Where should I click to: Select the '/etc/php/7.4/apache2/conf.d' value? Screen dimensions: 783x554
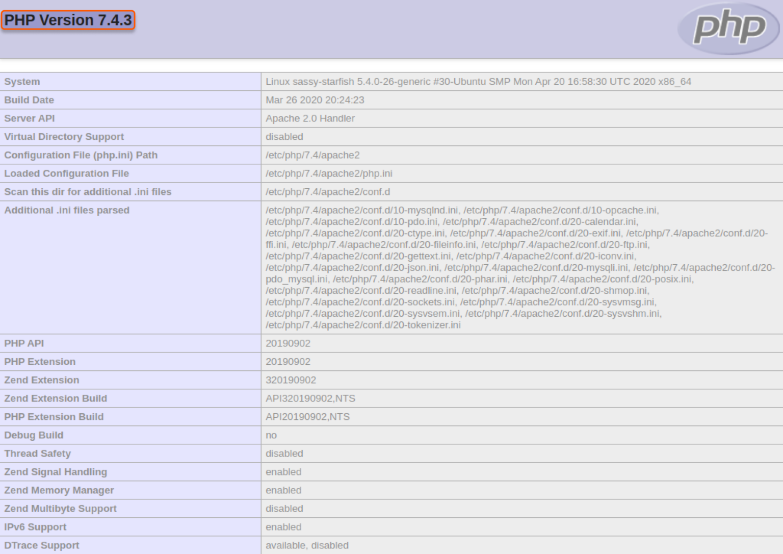click(328, 192)
